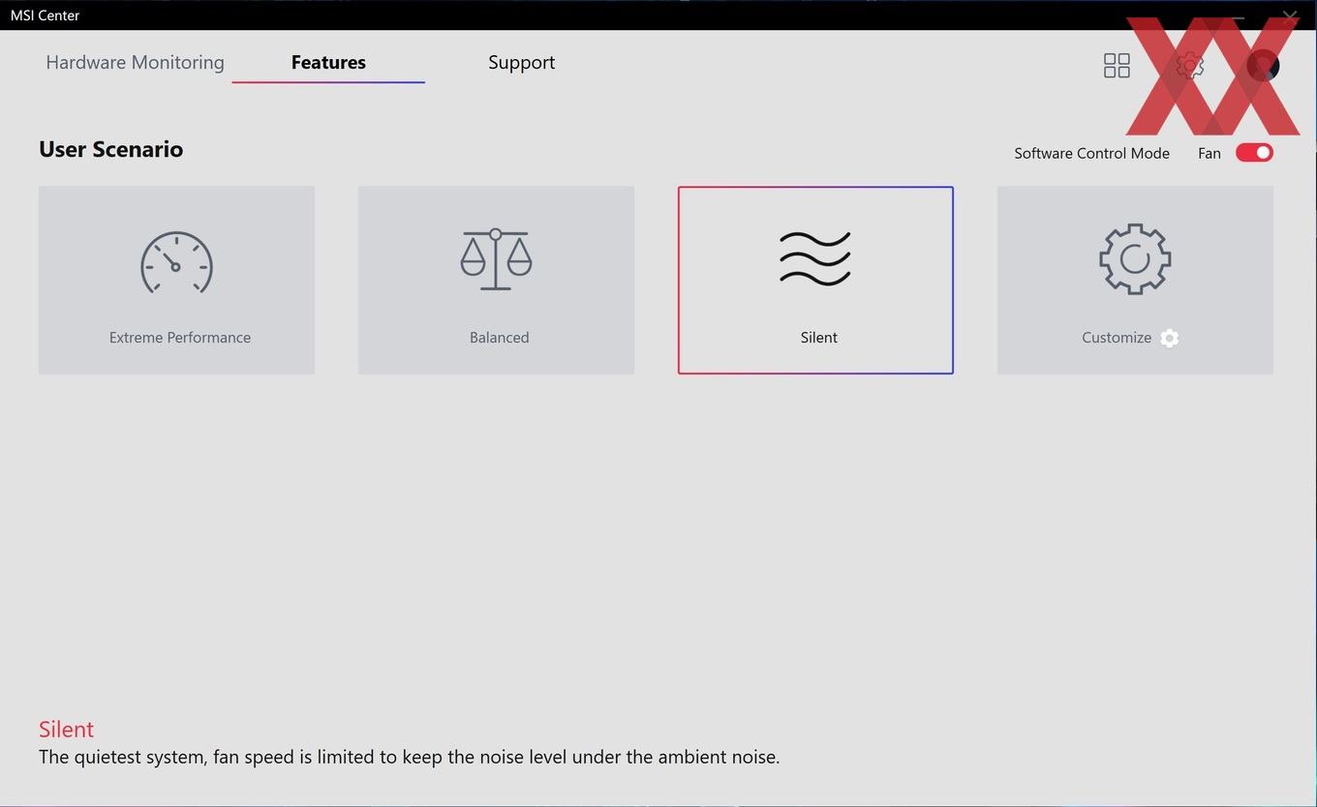Toggle the Fan software control switch
Viewport: 1317px width, 807px height.
pyautogui.click(x=1254, y=153)
